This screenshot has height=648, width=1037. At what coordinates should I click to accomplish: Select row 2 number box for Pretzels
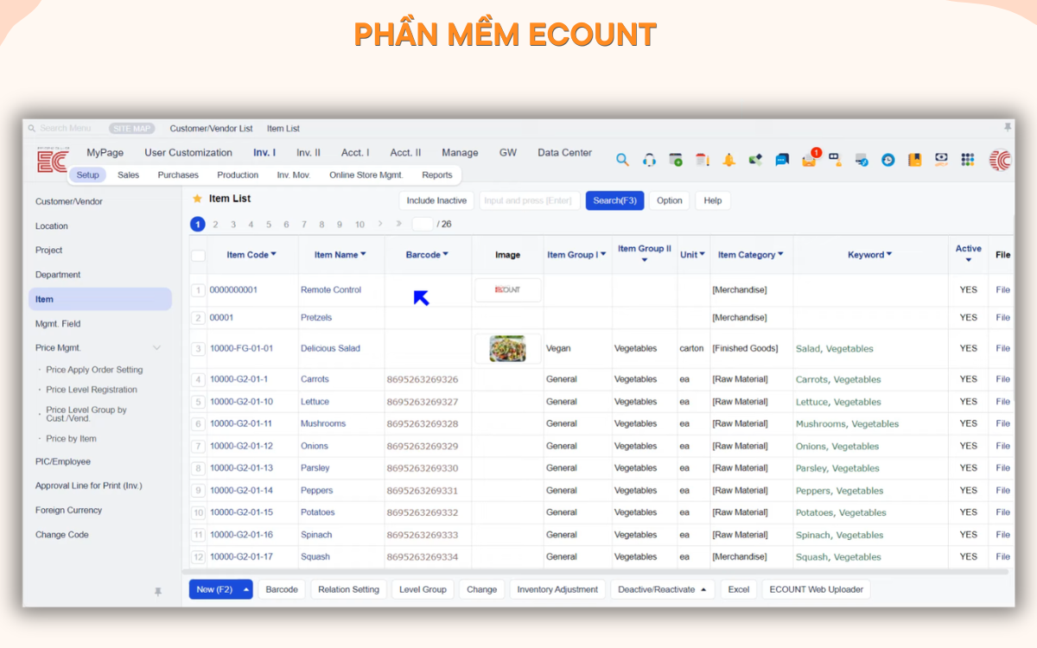point(199,318)
